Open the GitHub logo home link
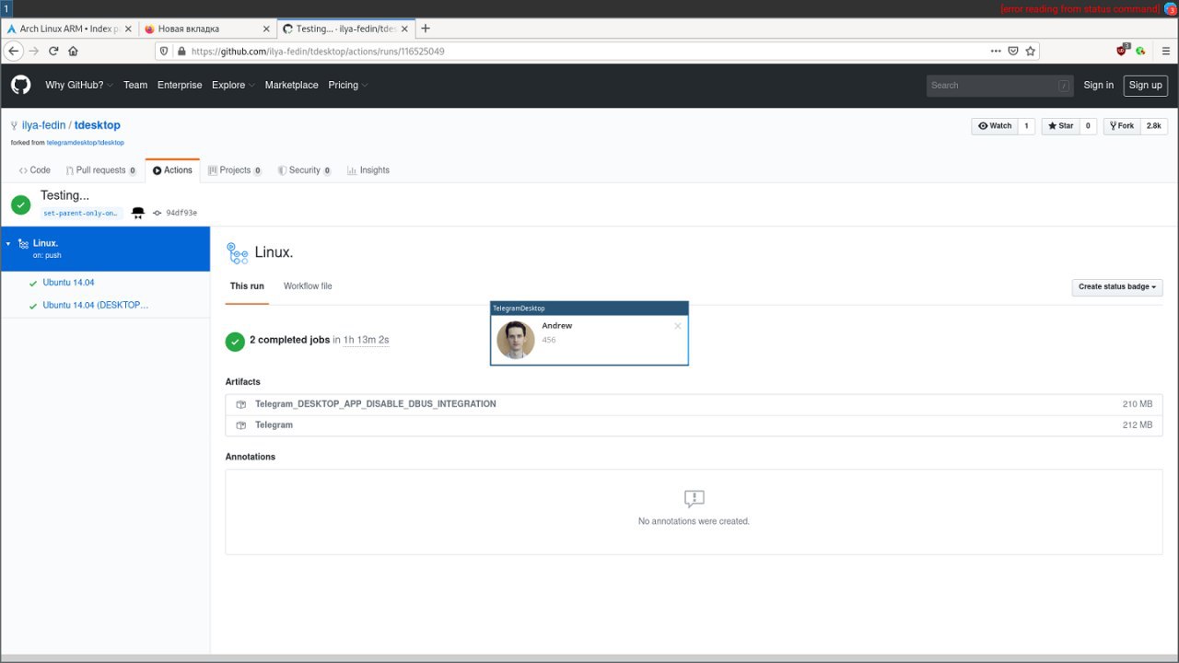Screen dimensions: 1179x663 click(20, 85)
